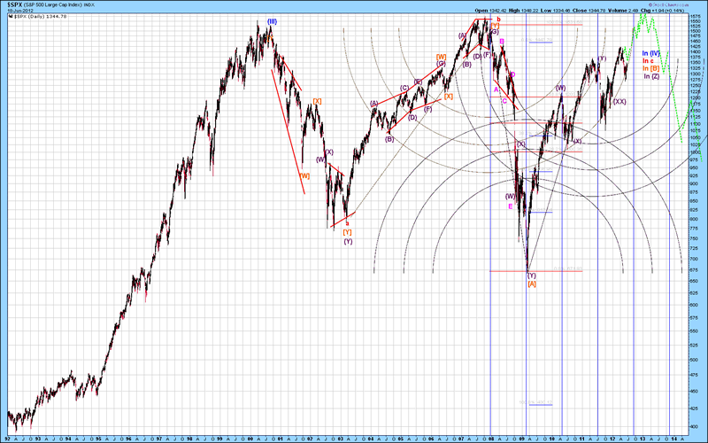
Task: Click the blue (III) wave label
Action: (272, 21)
